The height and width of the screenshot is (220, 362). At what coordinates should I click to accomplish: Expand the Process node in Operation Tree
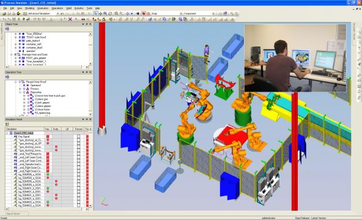(20, 89)
